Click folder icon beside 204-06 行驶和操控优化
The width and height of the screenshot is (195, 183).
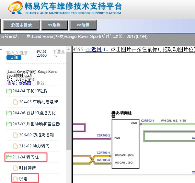[9, 113]
